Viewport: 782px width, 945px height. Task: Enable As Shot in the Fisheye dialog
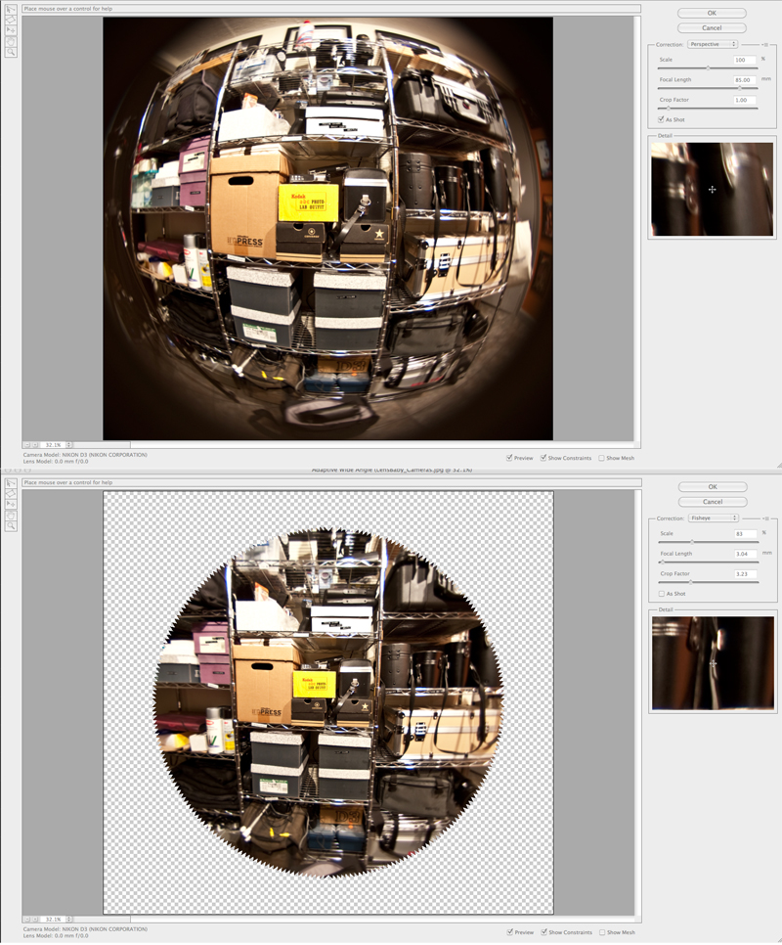662,594
